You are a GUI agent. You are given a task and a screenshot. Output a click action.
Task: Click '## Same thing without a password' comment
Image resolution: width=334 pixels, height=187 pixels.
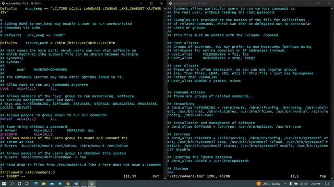33,127
